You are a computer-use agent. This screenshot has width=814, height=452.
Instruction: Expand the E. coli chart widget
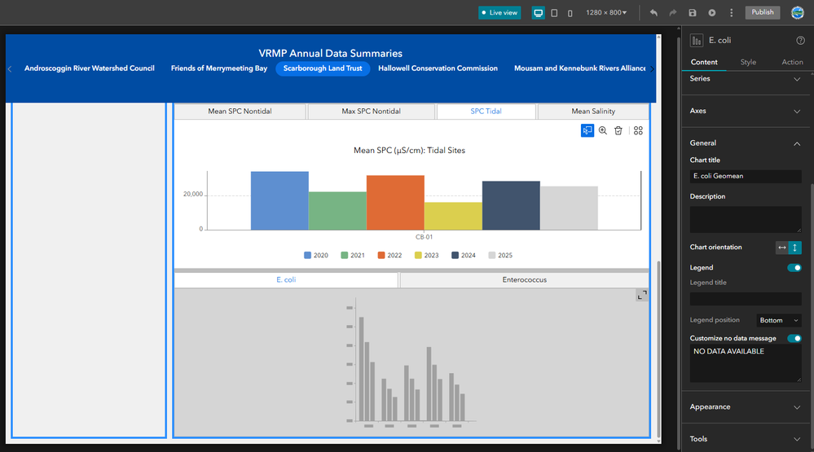tap(642, 295)
